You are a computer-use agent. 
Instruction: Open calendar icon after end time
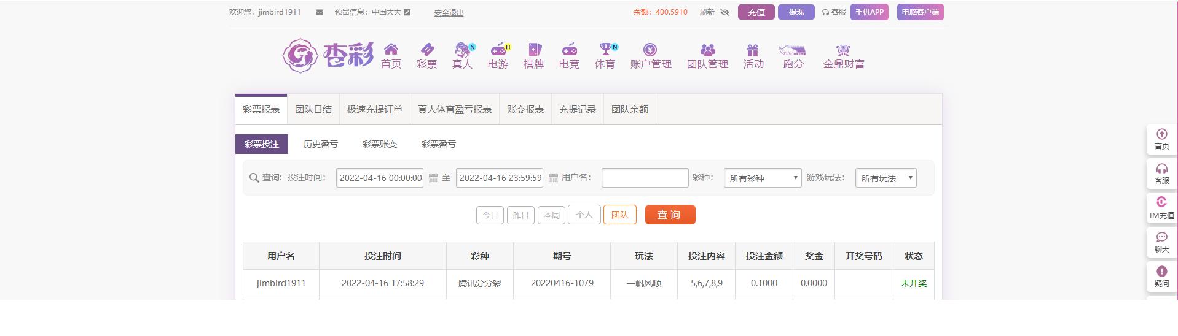[x=553, y=178]
